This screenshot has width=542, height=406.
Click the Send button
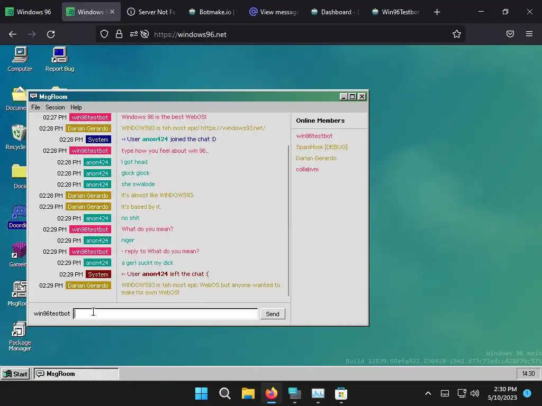coord(273,314)
